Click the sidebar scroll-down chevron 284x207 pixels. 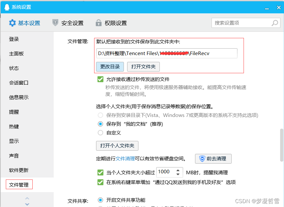point(27,204)
